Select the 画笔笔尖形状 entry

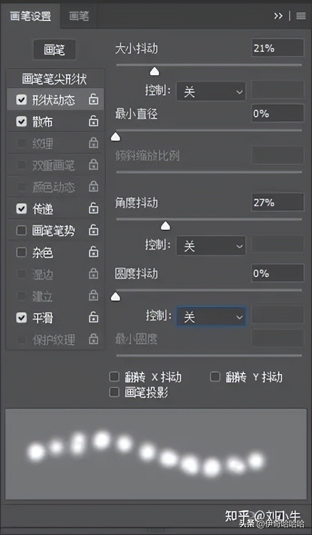(55, 78)
